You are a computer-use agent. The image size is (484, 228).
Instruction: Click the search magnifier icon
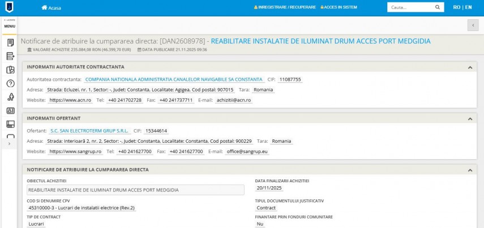438,7
